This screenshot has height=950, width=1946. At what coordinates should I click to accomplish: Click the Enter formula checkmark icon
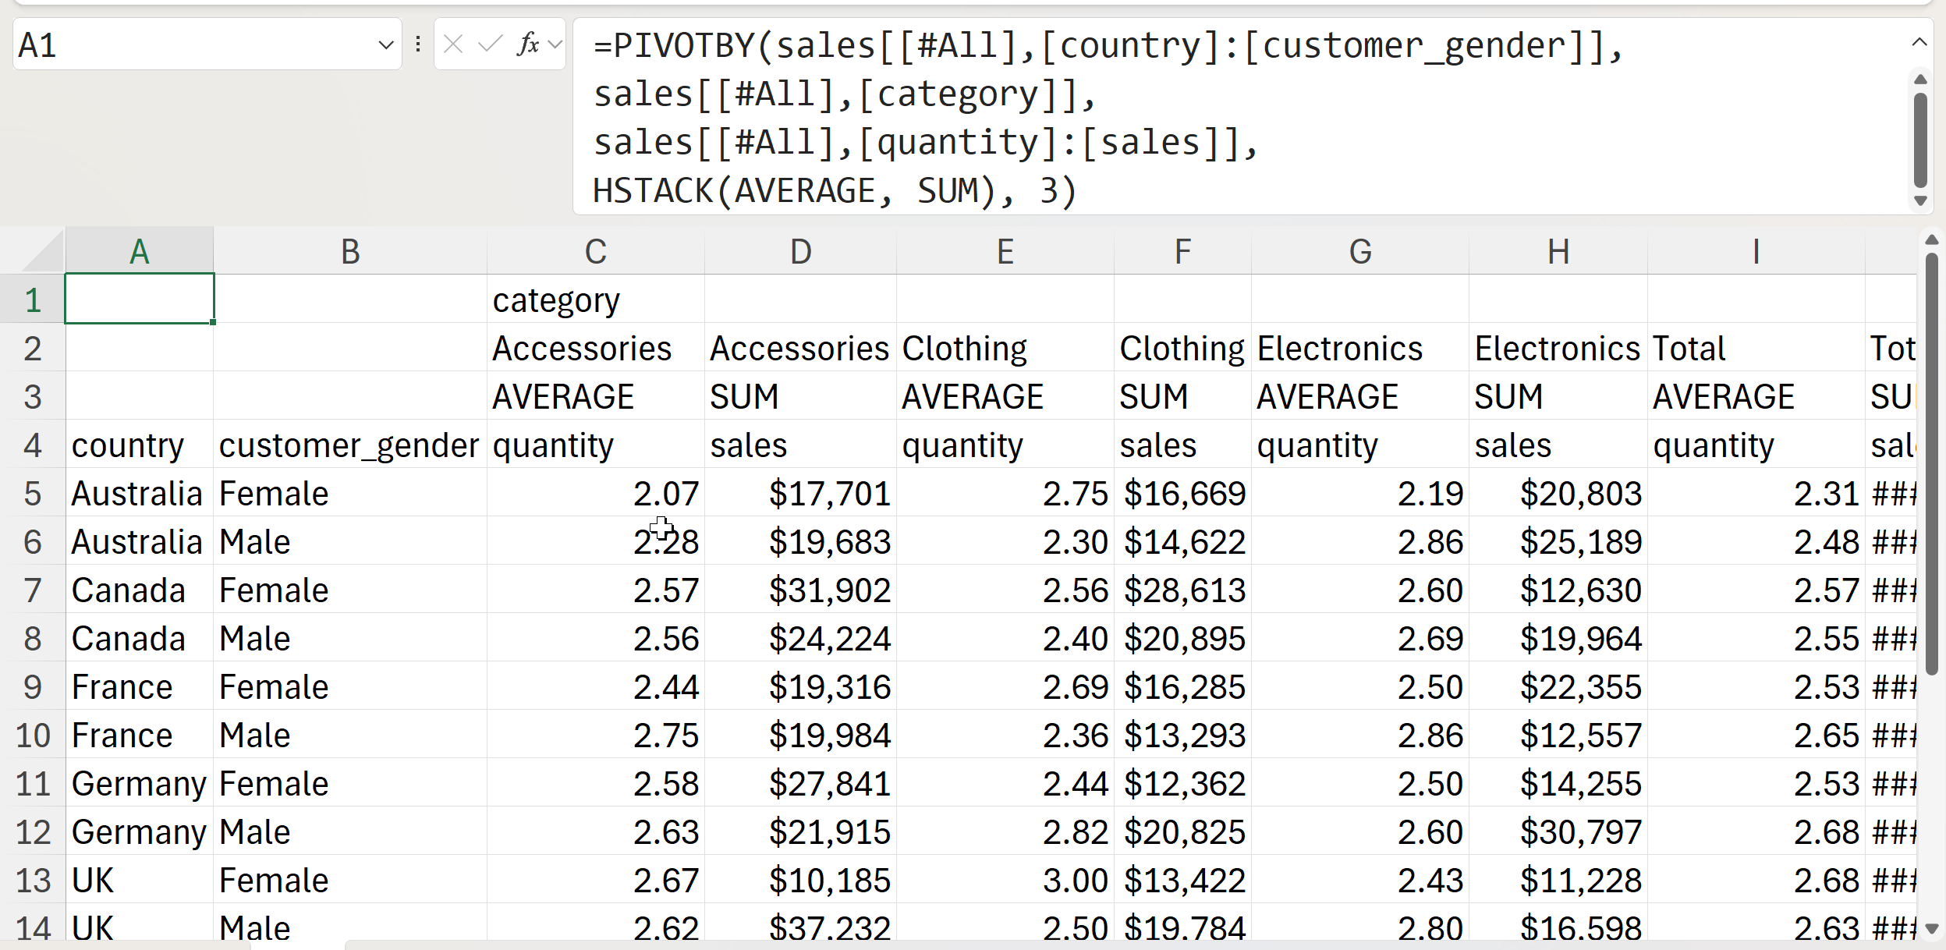coord(490,44)
